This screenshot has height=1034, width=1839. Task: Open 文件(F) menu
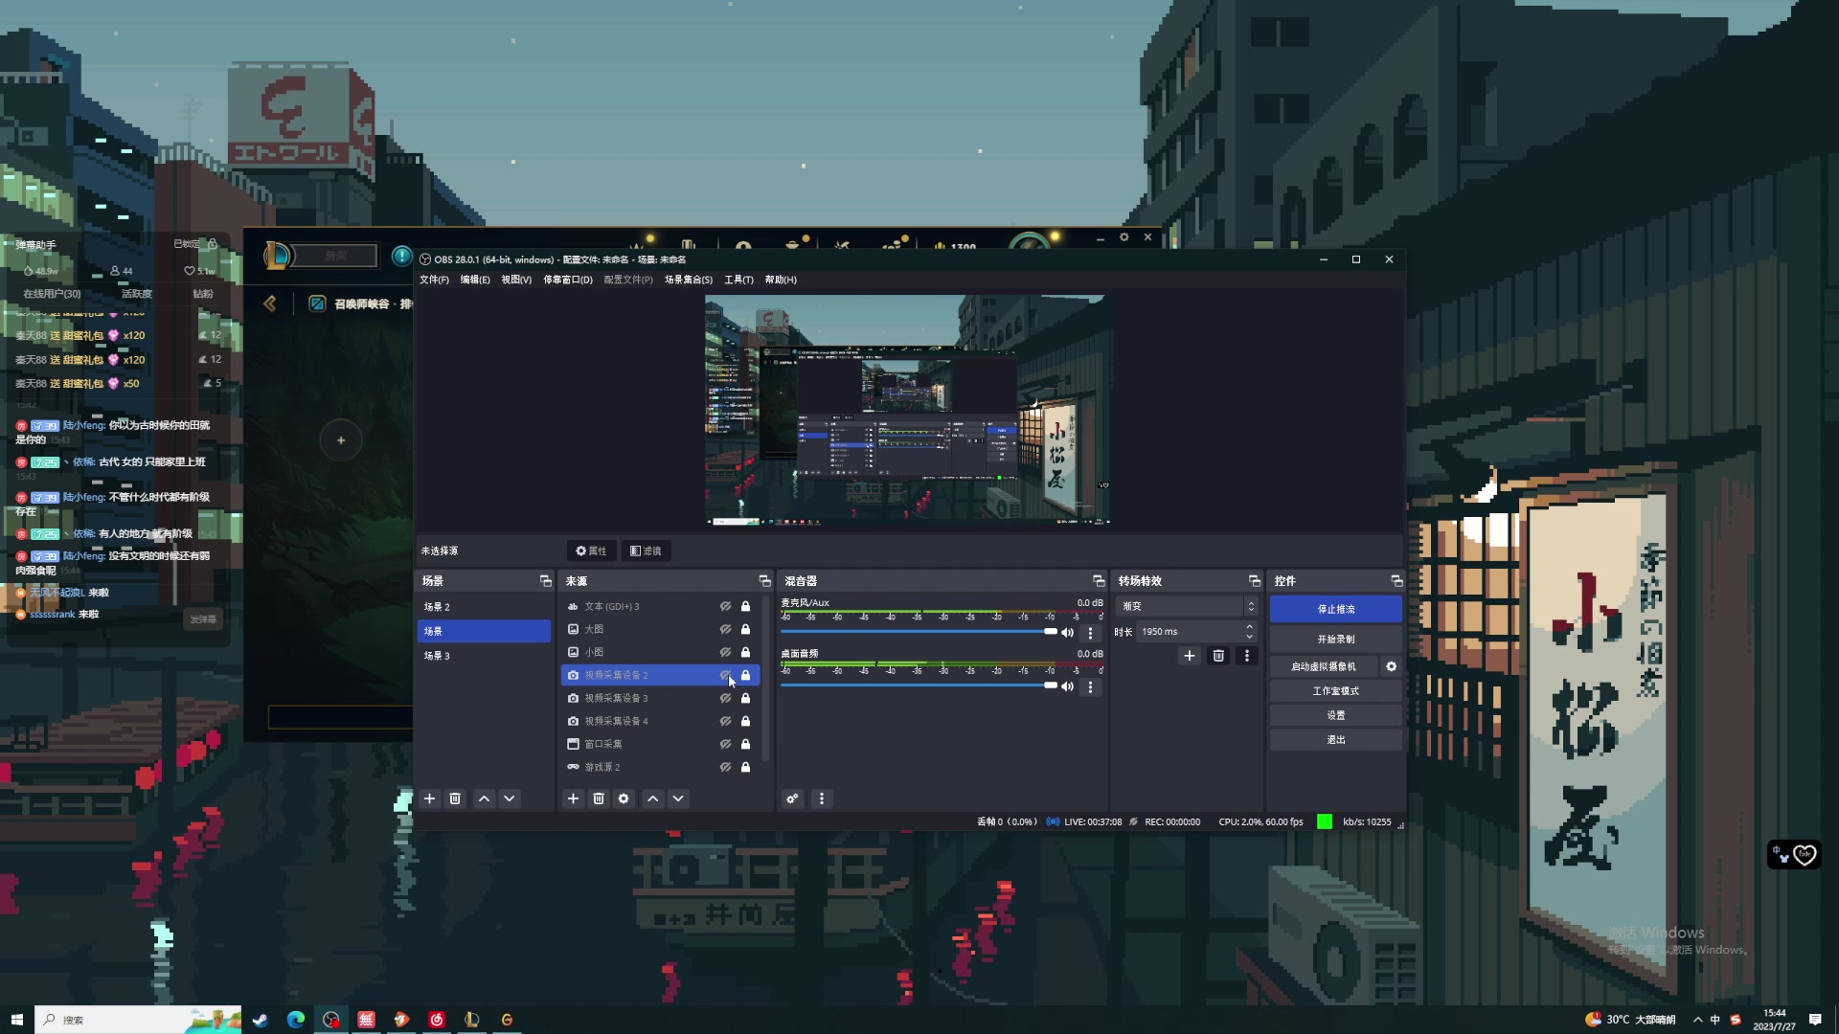pos(434,280)
